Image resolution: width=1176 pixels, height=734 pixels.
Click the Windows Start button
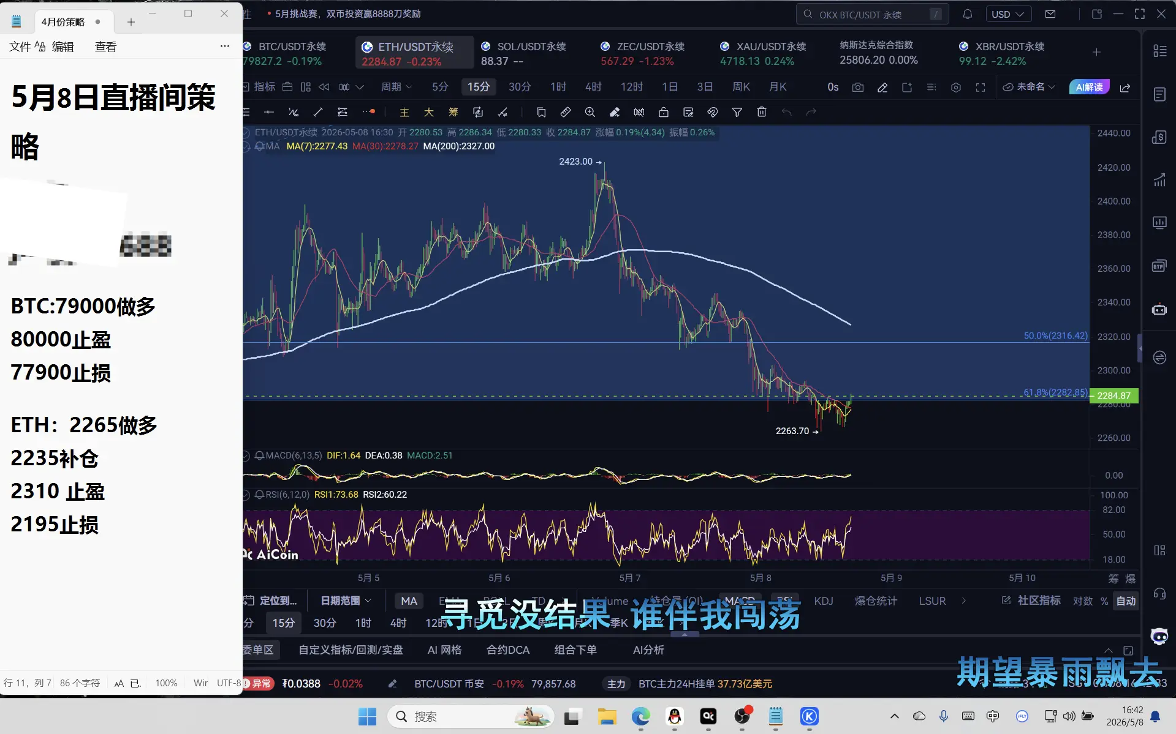(x=367, y=716)
